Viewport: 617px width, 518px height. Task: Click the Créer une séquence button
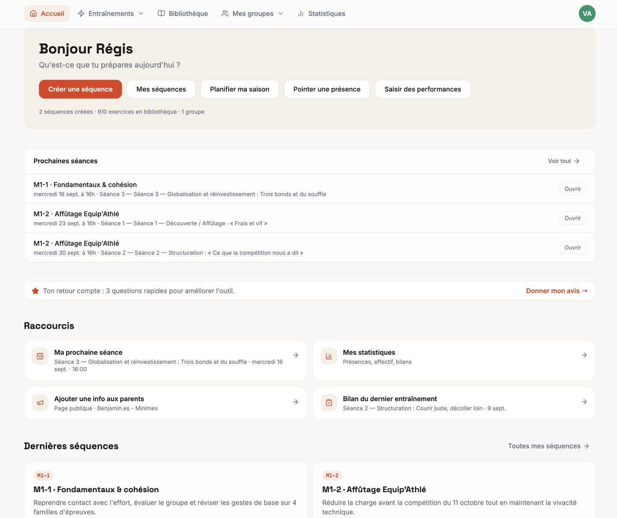pyautogui.click(x=80, y=89)
